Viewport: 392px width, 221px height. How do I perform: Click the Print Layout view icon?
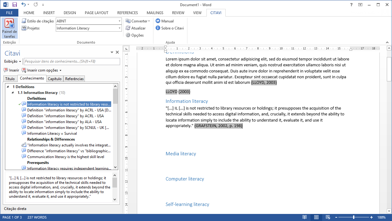point(316,217)
